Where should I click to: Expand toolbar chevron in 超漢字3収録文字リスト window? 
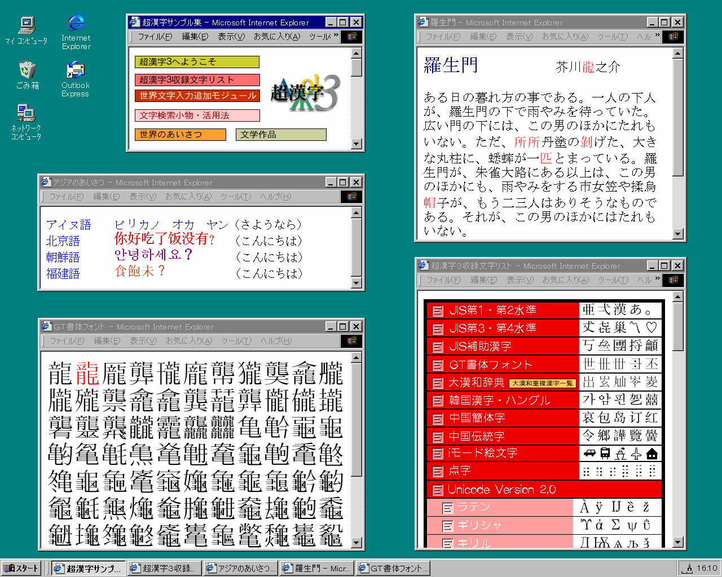pos(658,279)
